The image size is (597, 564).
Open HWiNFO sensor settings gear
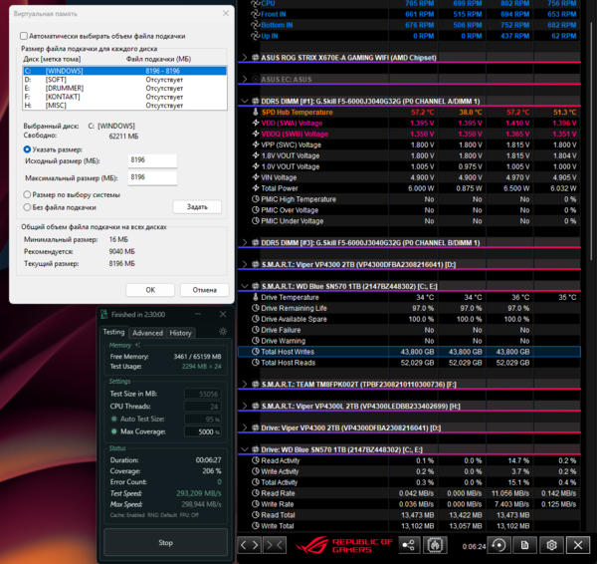[x=551, y=545]
